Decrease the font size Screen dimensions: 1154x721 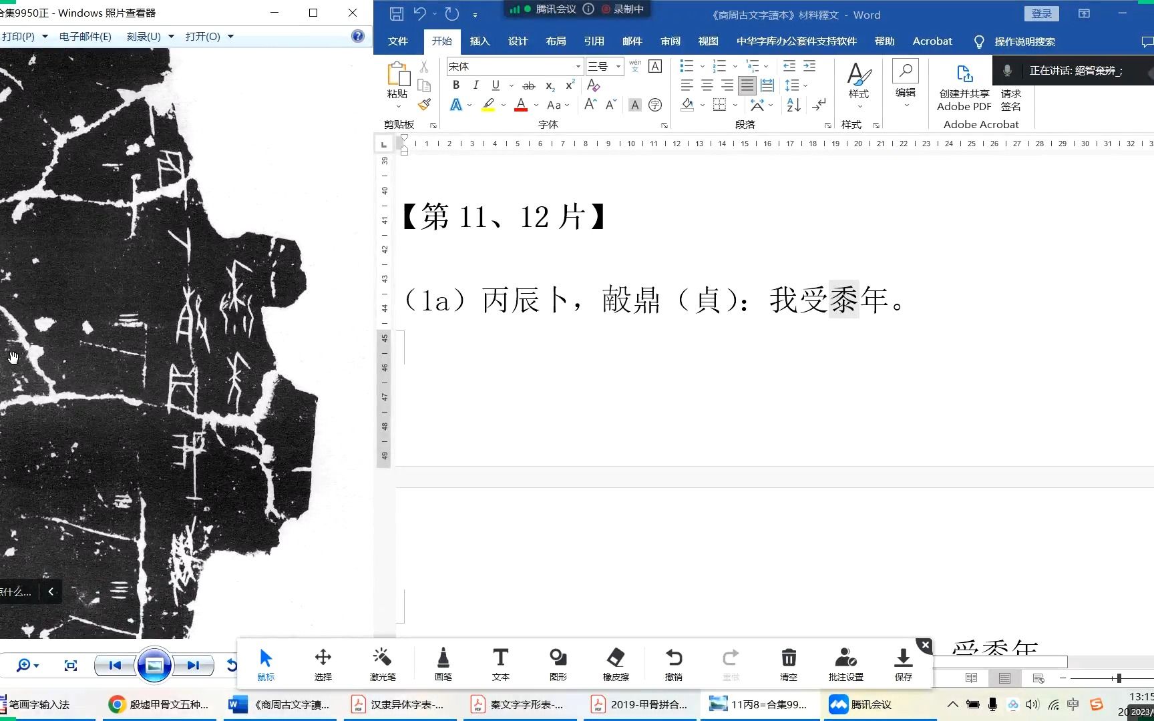pyautogui.click(x=611, y=105)
